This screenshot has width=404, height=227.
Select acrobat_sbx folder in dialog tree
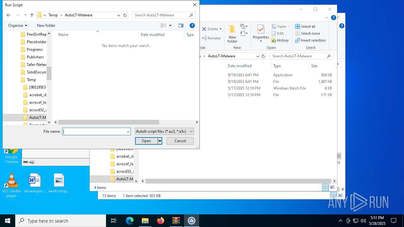coord(35,95)
